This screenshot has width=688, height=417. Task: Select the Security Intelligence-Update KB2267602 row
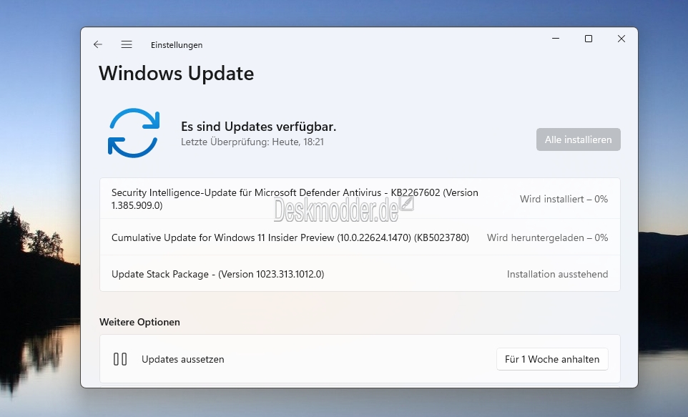click(360, 198)
